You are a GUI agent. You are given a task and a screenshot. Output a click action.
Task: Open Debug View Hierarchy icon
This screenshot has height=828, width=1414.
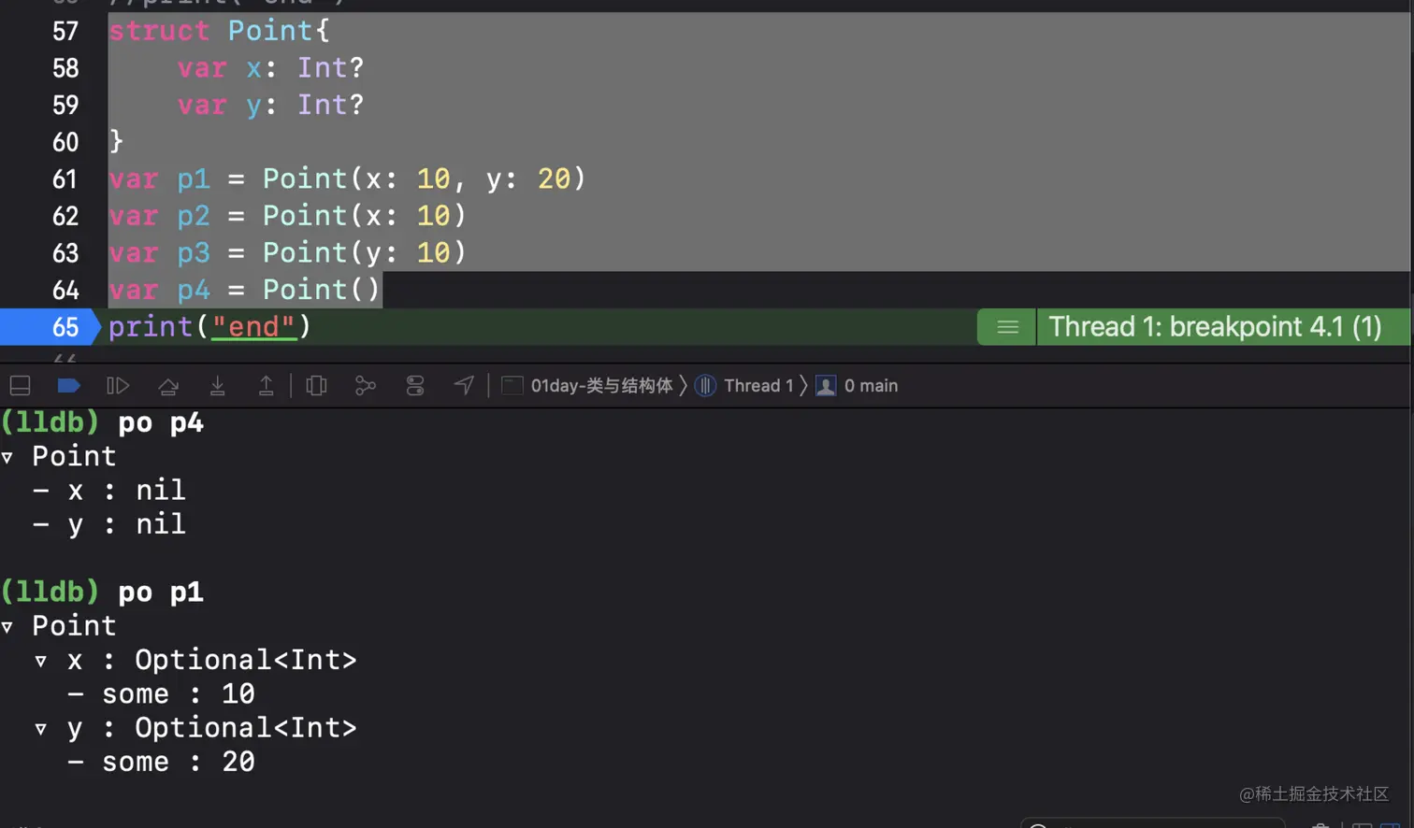(316, 385)
